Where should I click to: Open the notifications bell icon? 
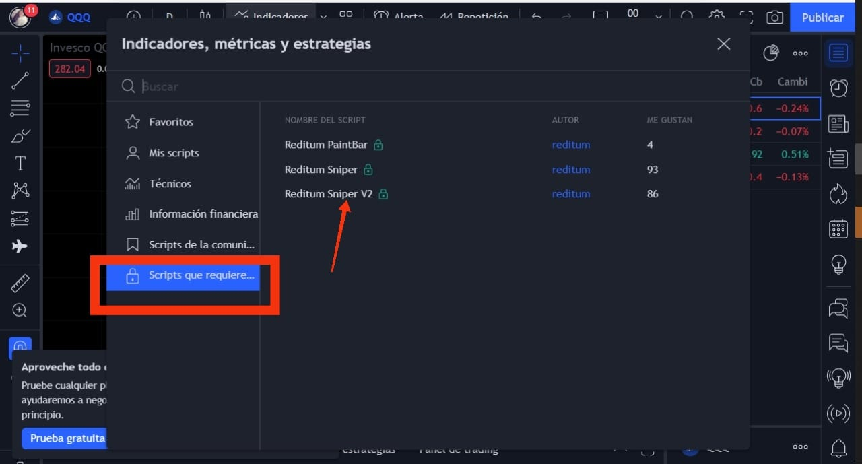coord(838,448)
